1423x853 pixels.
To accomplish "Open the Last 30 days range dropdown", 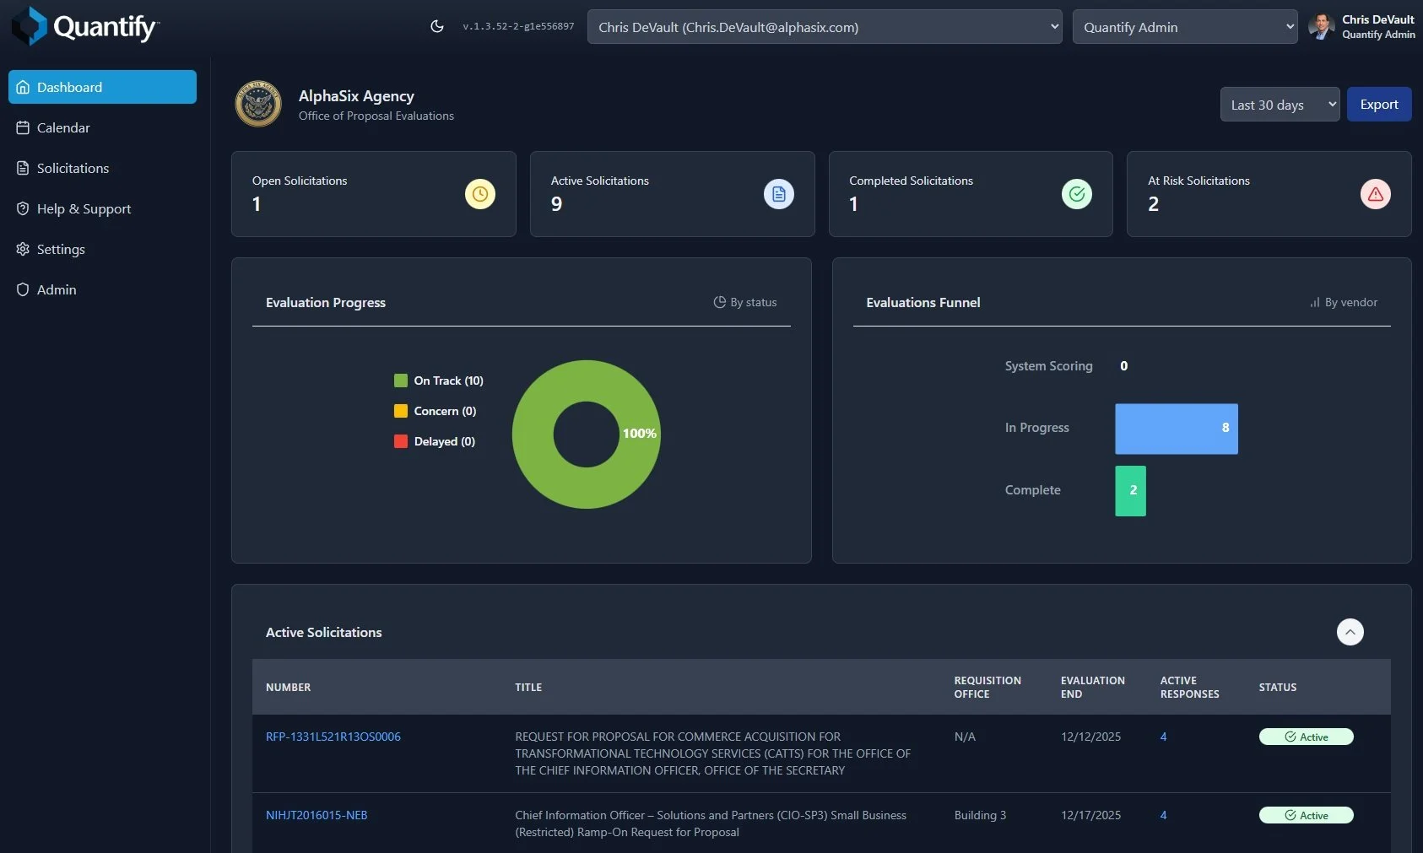I will coord(1280,105).
